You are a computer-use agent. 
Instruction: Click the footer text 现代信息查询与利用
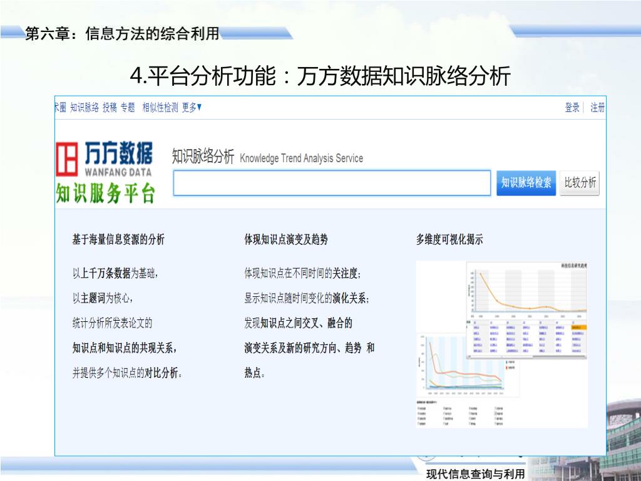coord(475,474)
